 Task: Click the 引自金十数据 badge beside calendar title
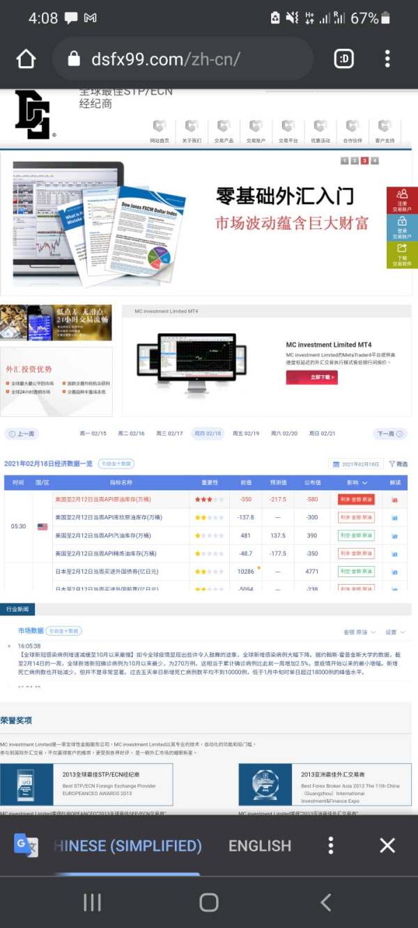tap(116, 464)
